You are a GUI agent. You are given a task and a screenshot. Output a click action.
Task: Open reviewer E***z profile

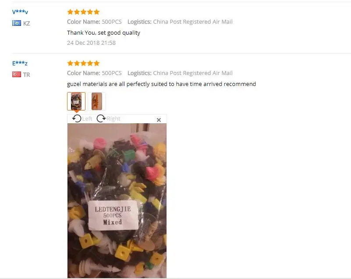tap(20, 63)
